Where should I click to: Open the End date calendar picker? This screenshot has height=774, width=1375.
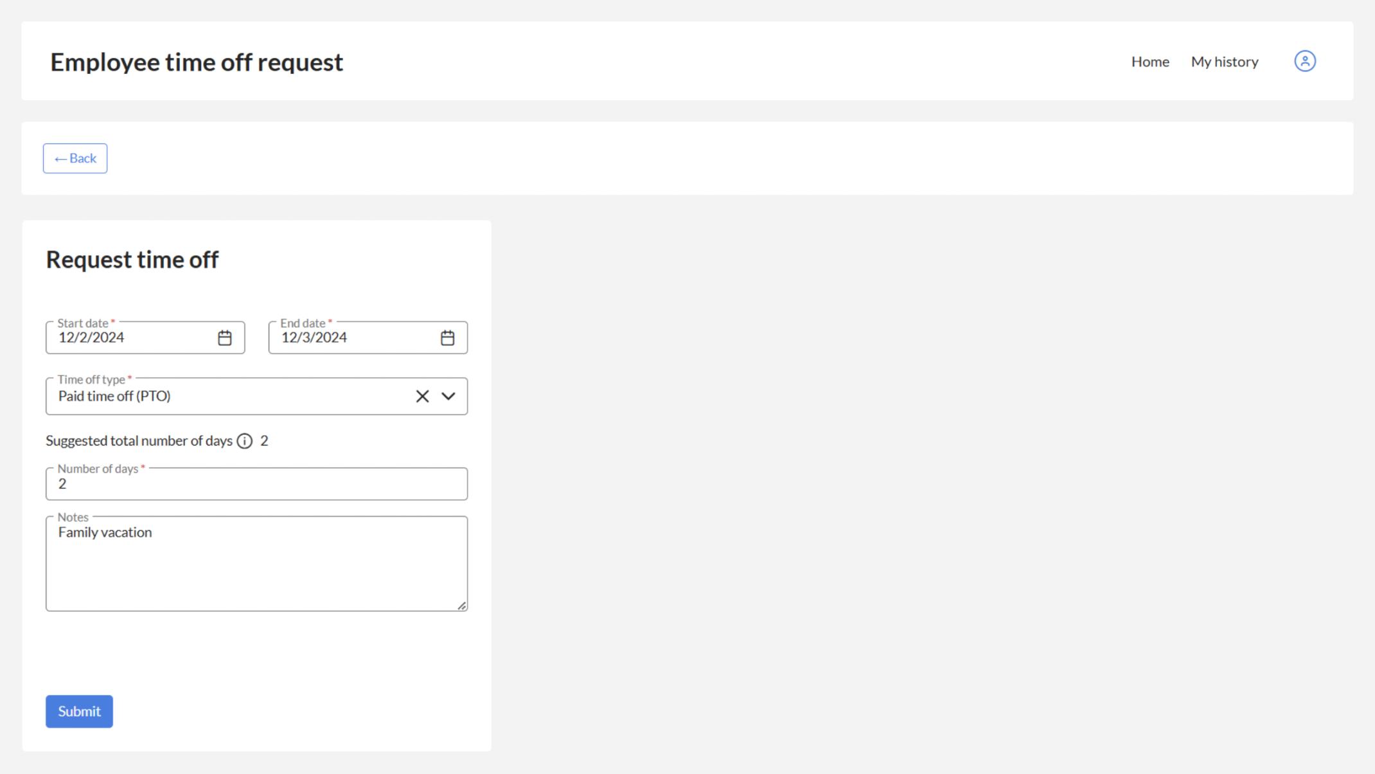[447, 337]
